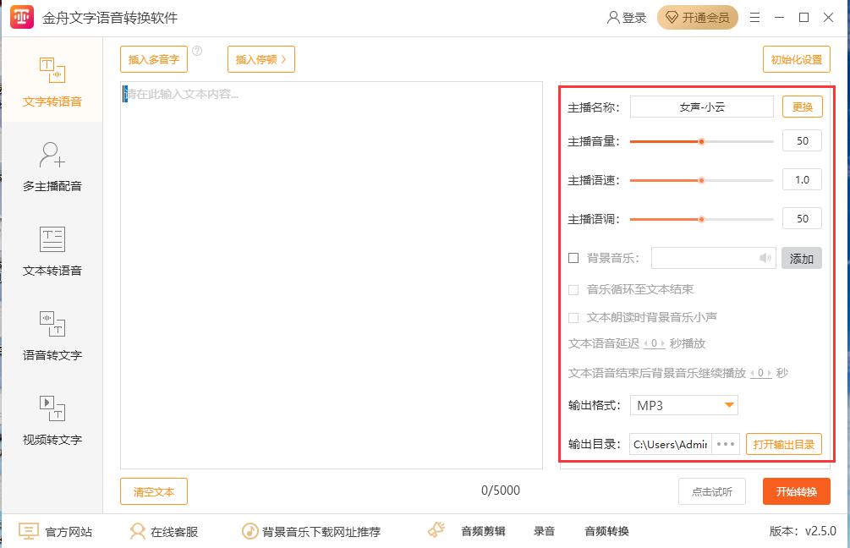Click the 主播语速 speed slider handle
850x548 pixels.
pyautogui.click(x=701, y=180)
